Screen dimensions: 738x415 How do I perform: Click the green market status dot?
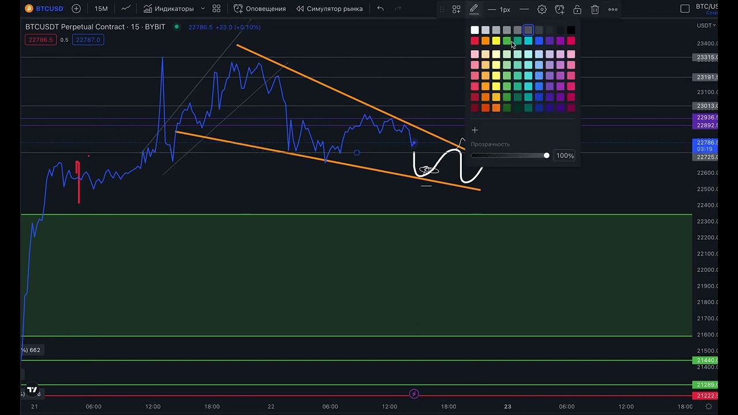pos(176,27)
